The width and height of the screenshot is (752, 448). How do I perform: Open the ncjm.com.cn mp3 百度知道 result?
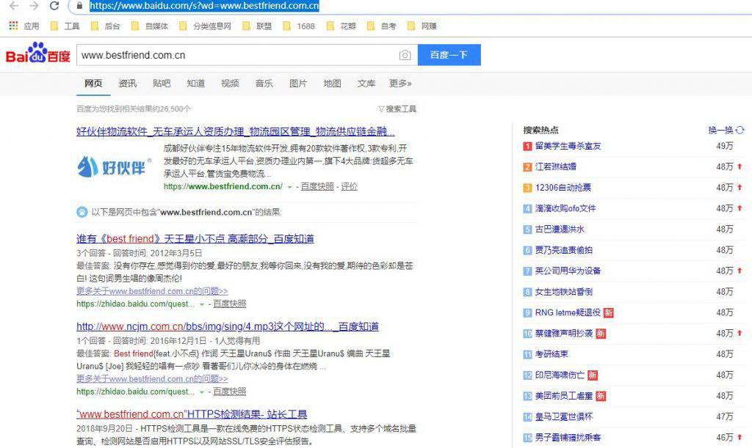(x=228, y=326)
